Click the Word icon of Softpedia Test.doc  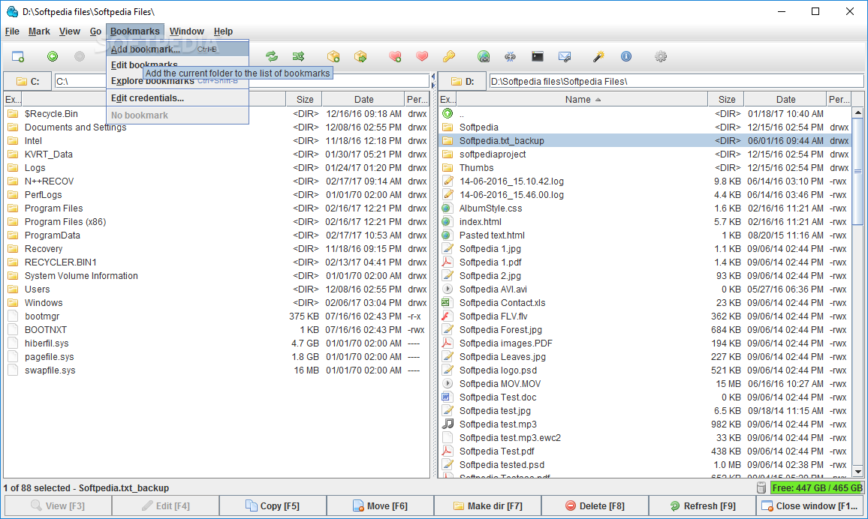click(448, 397)
